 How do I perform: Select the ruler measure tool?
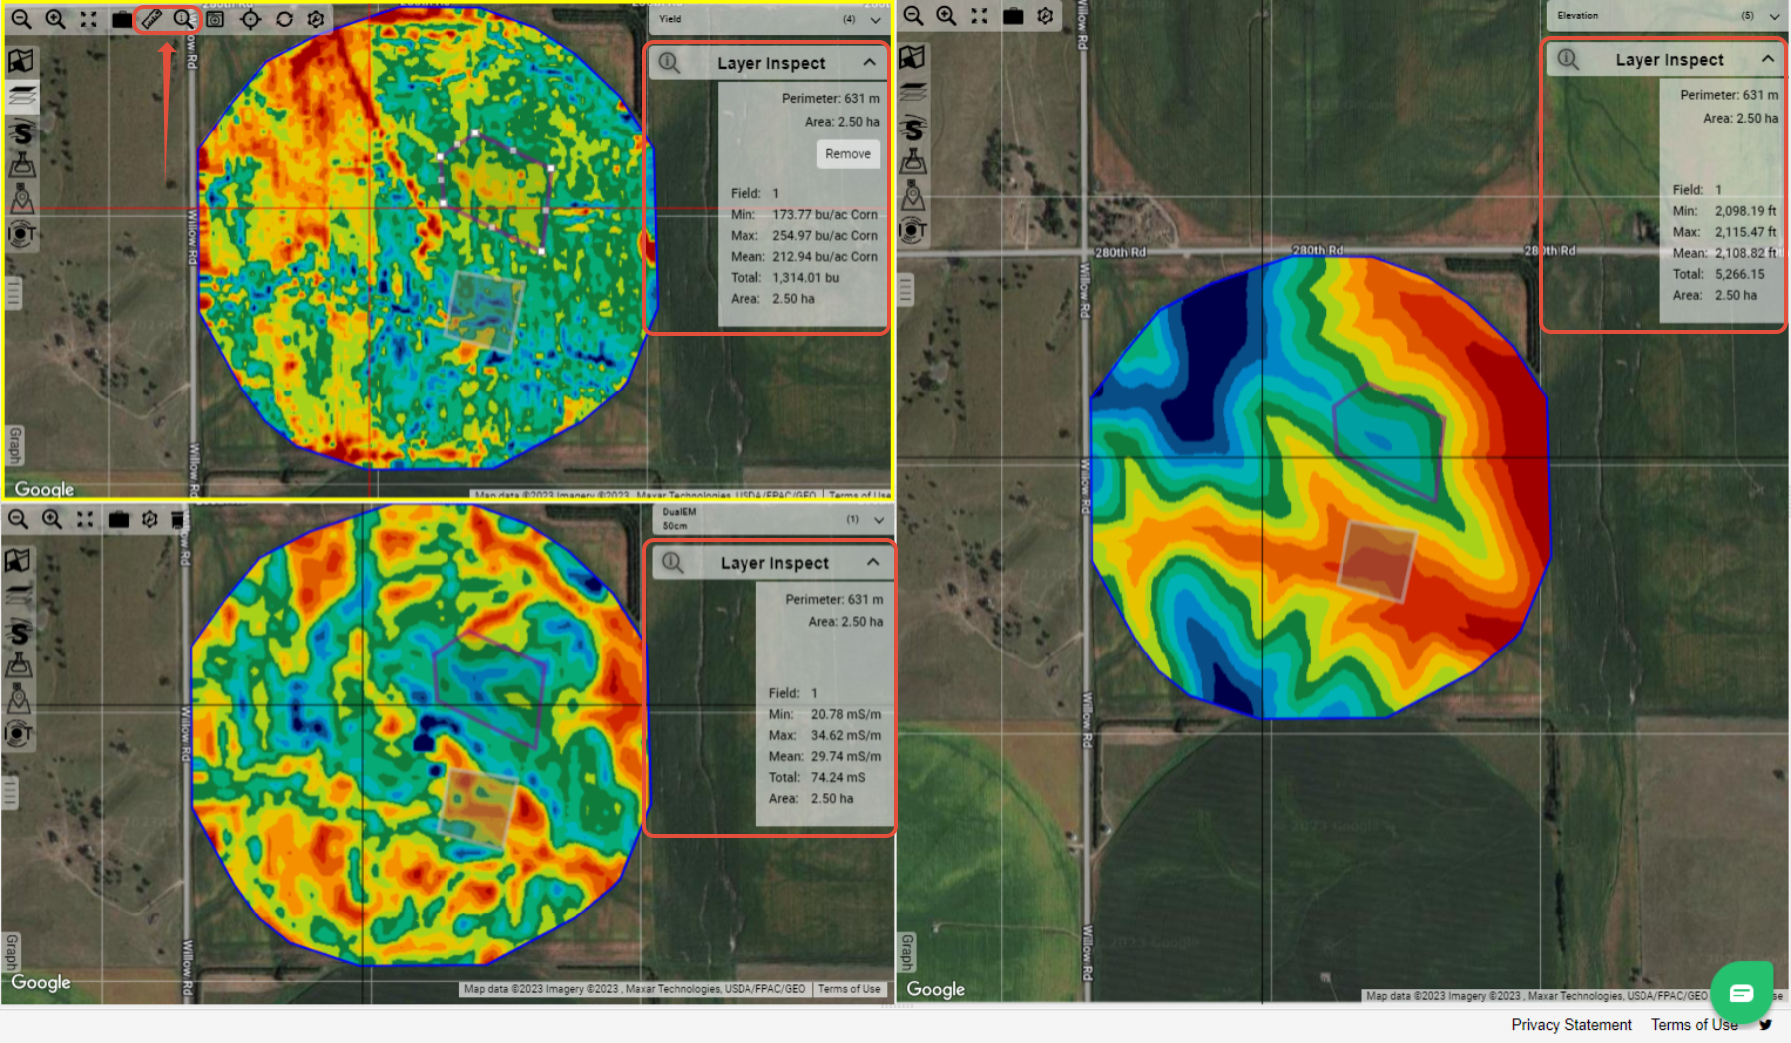coord(151,19)
